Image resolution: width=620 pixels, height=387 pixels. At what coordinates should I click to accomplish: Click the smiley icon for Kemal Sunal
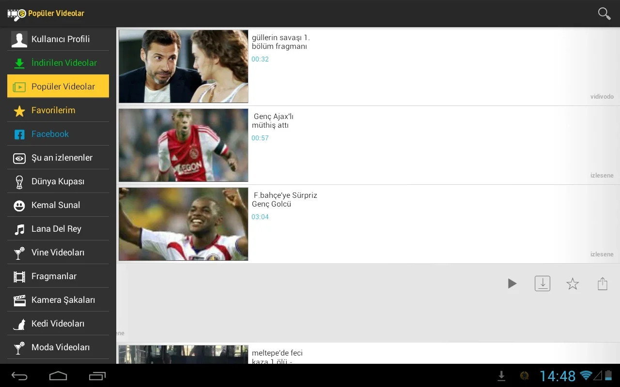pos(19,206)
